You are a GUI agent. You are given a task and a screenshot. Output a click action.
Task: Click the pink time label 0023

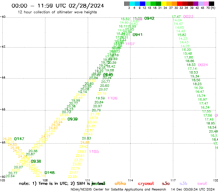point(188,17)
